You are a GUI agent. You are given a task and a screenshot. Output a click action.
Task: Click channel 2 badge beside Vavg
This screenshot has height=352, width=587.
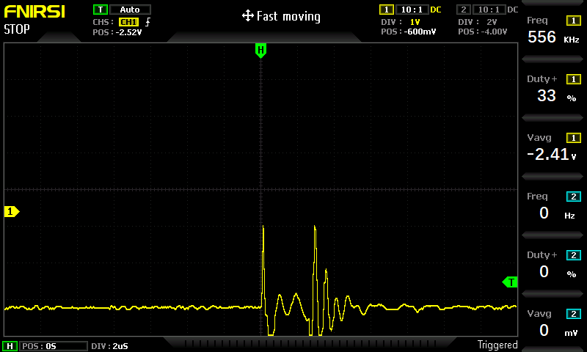[574, 314]
